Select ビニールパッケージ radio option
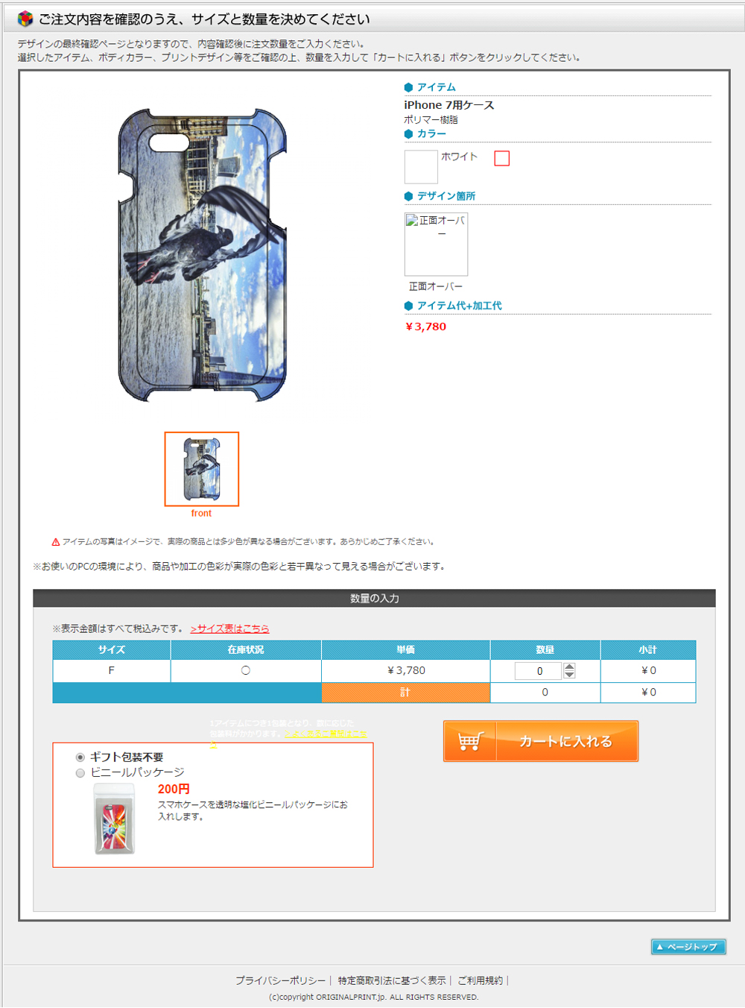 [80, 773]
